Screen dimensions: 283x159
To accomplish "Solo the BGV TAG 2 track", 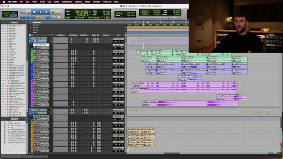I will pos(37,61).
